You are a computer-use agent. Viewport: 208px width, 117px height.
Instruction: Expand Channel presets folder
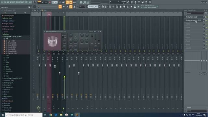tap(9, 26)
